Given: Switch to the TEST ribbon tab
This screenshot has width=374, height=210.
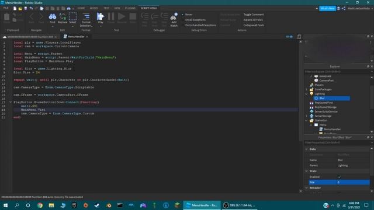Looking at the screenshot, I should (x=106, y=8).
